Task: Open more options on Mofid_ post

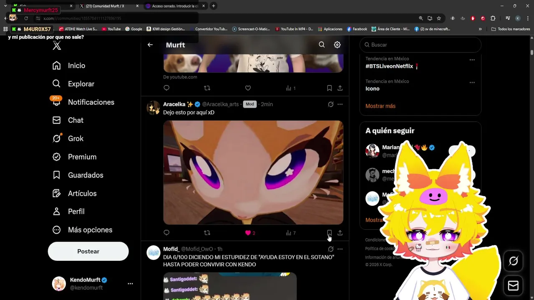Action: pos(340,249)
